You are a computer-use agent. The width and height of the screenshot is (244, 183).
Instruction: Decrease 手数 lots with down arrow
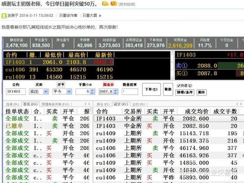(x=92, y=93)
